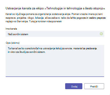
Task: Click the text 'in virov za študij za sončni sistem.'
Action: pos(27,52)
